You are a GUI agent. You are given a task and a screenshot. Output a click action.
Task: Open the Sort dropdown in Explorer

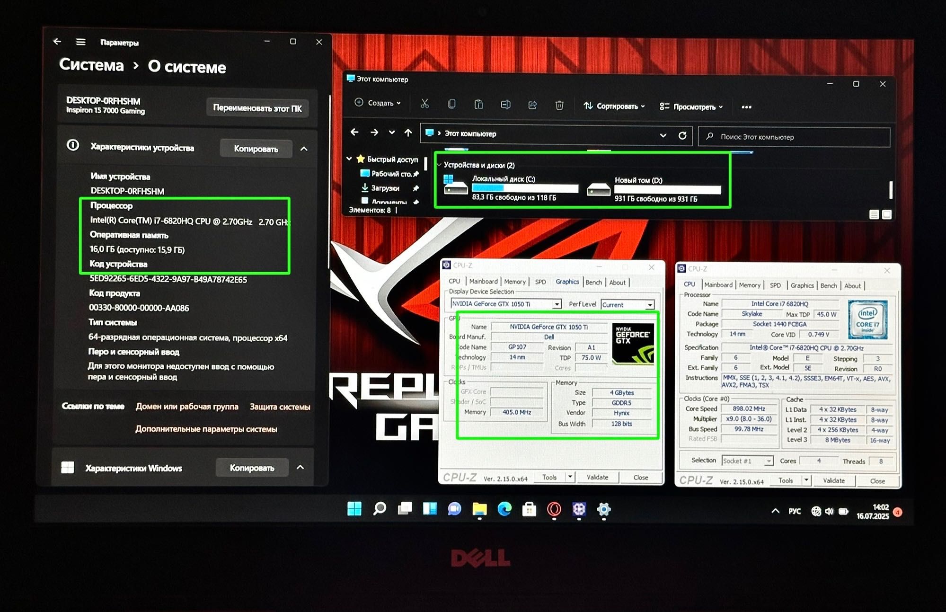(x=614, y=106)
